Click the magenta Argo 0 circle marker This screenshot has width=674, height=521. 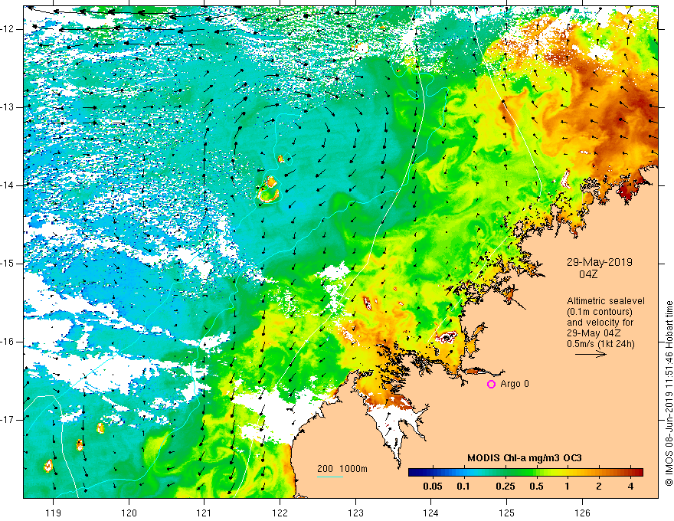coord(491,385)
